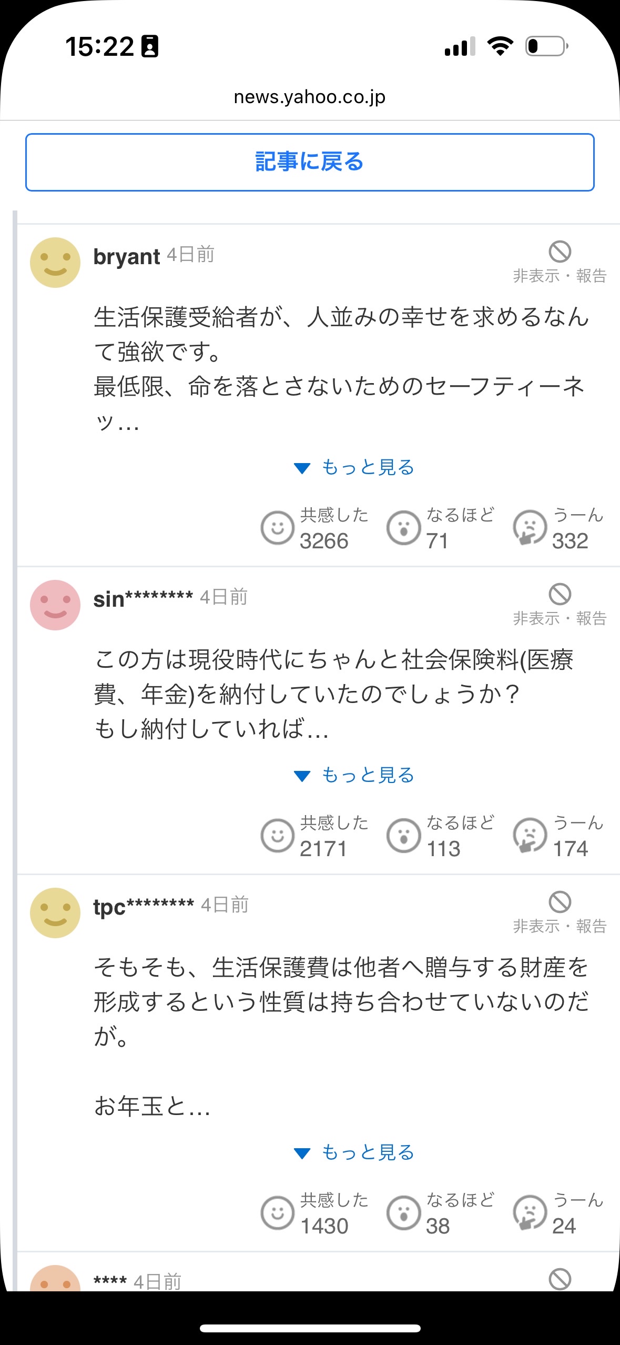620x1345 pixels.
Task: Click the hide/report icon on tpc's comment
Action: pos(560,902)
